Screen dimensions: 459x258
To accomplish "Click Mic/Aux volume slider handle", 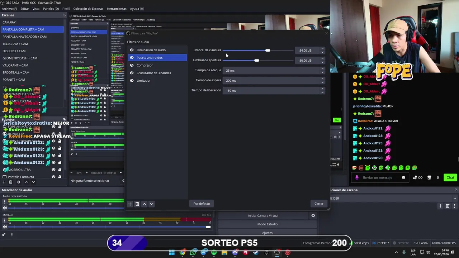I will [208, 227].
